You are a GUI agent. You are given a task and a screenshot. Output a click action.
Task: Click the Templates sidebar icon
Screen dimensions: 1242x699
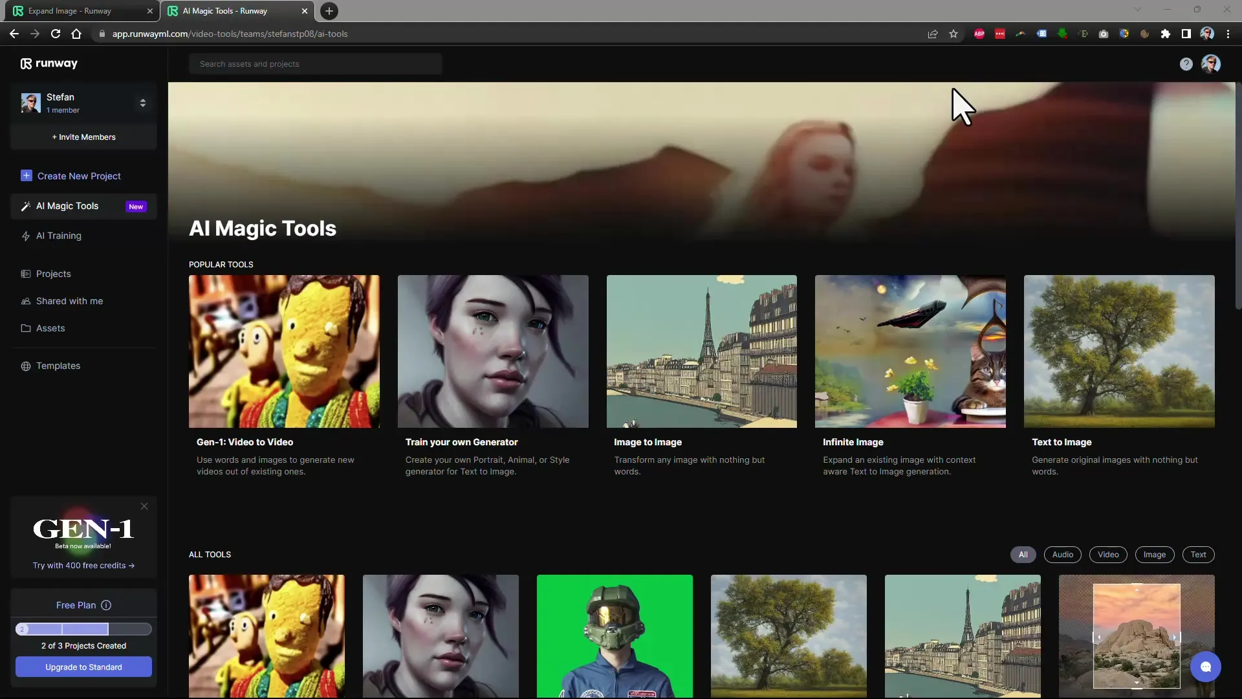[x=26, y=365]
